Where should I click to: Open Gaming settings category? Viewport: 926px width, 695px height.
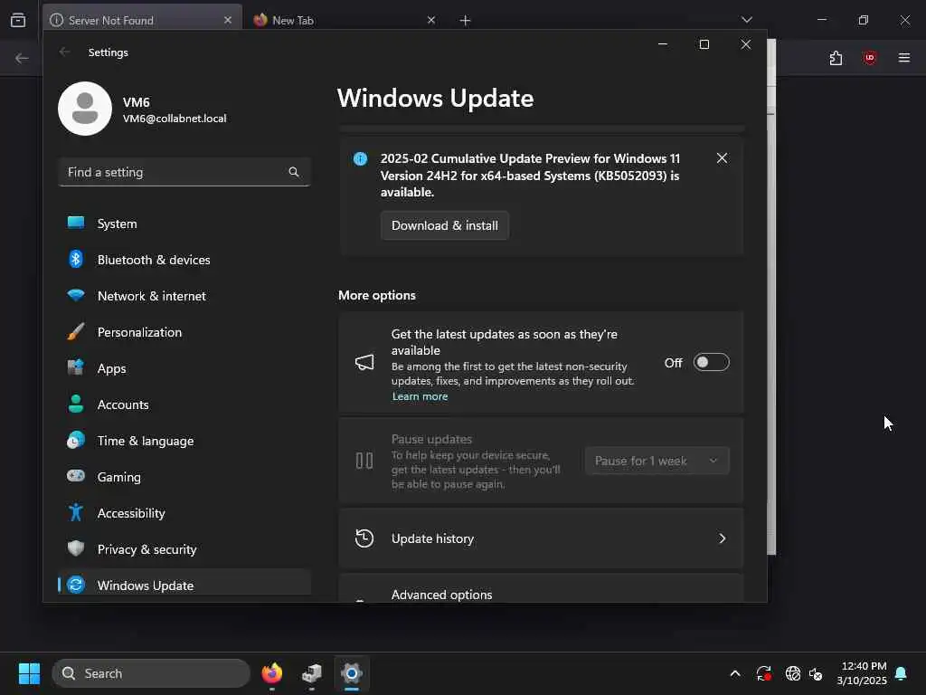point(184,476)
